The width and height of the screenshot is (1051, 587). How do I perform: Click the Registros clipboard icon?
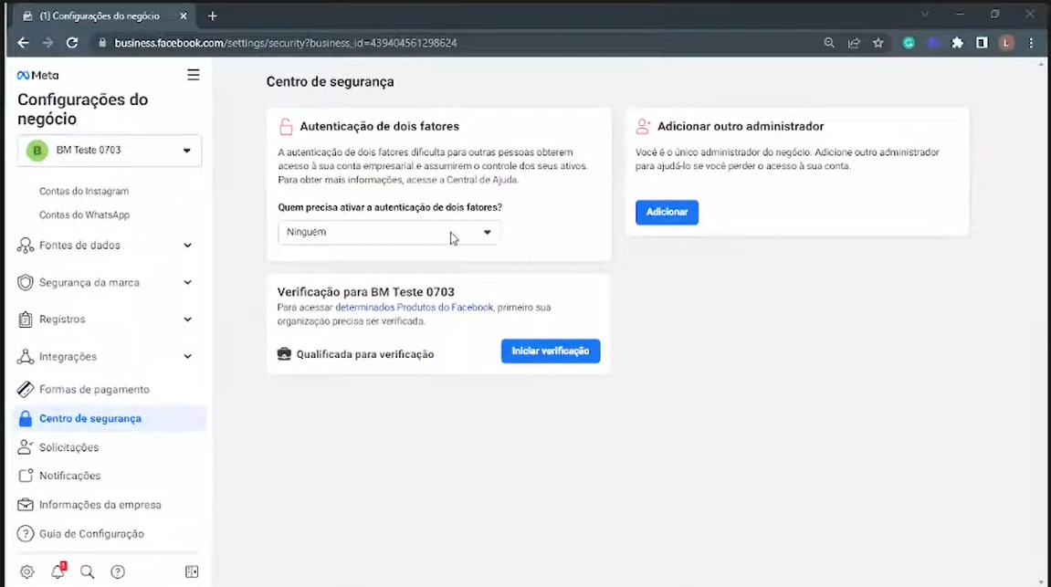click(26, 320)
